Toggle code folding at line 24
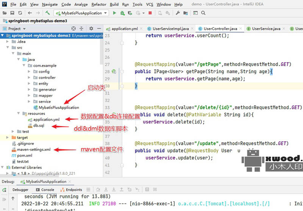Viewport: 303px width, 211px height. (122, 43)
